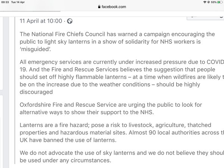Tap the green charging battery icon
The image size is (224, 168).
pyautogui.click(x=220, y=2)
